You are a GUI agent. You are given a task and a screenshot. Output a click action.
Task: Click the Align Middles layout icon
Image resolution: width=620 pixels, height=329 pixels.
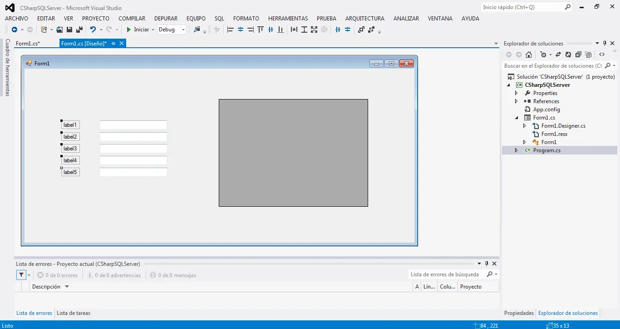[271, 30]
